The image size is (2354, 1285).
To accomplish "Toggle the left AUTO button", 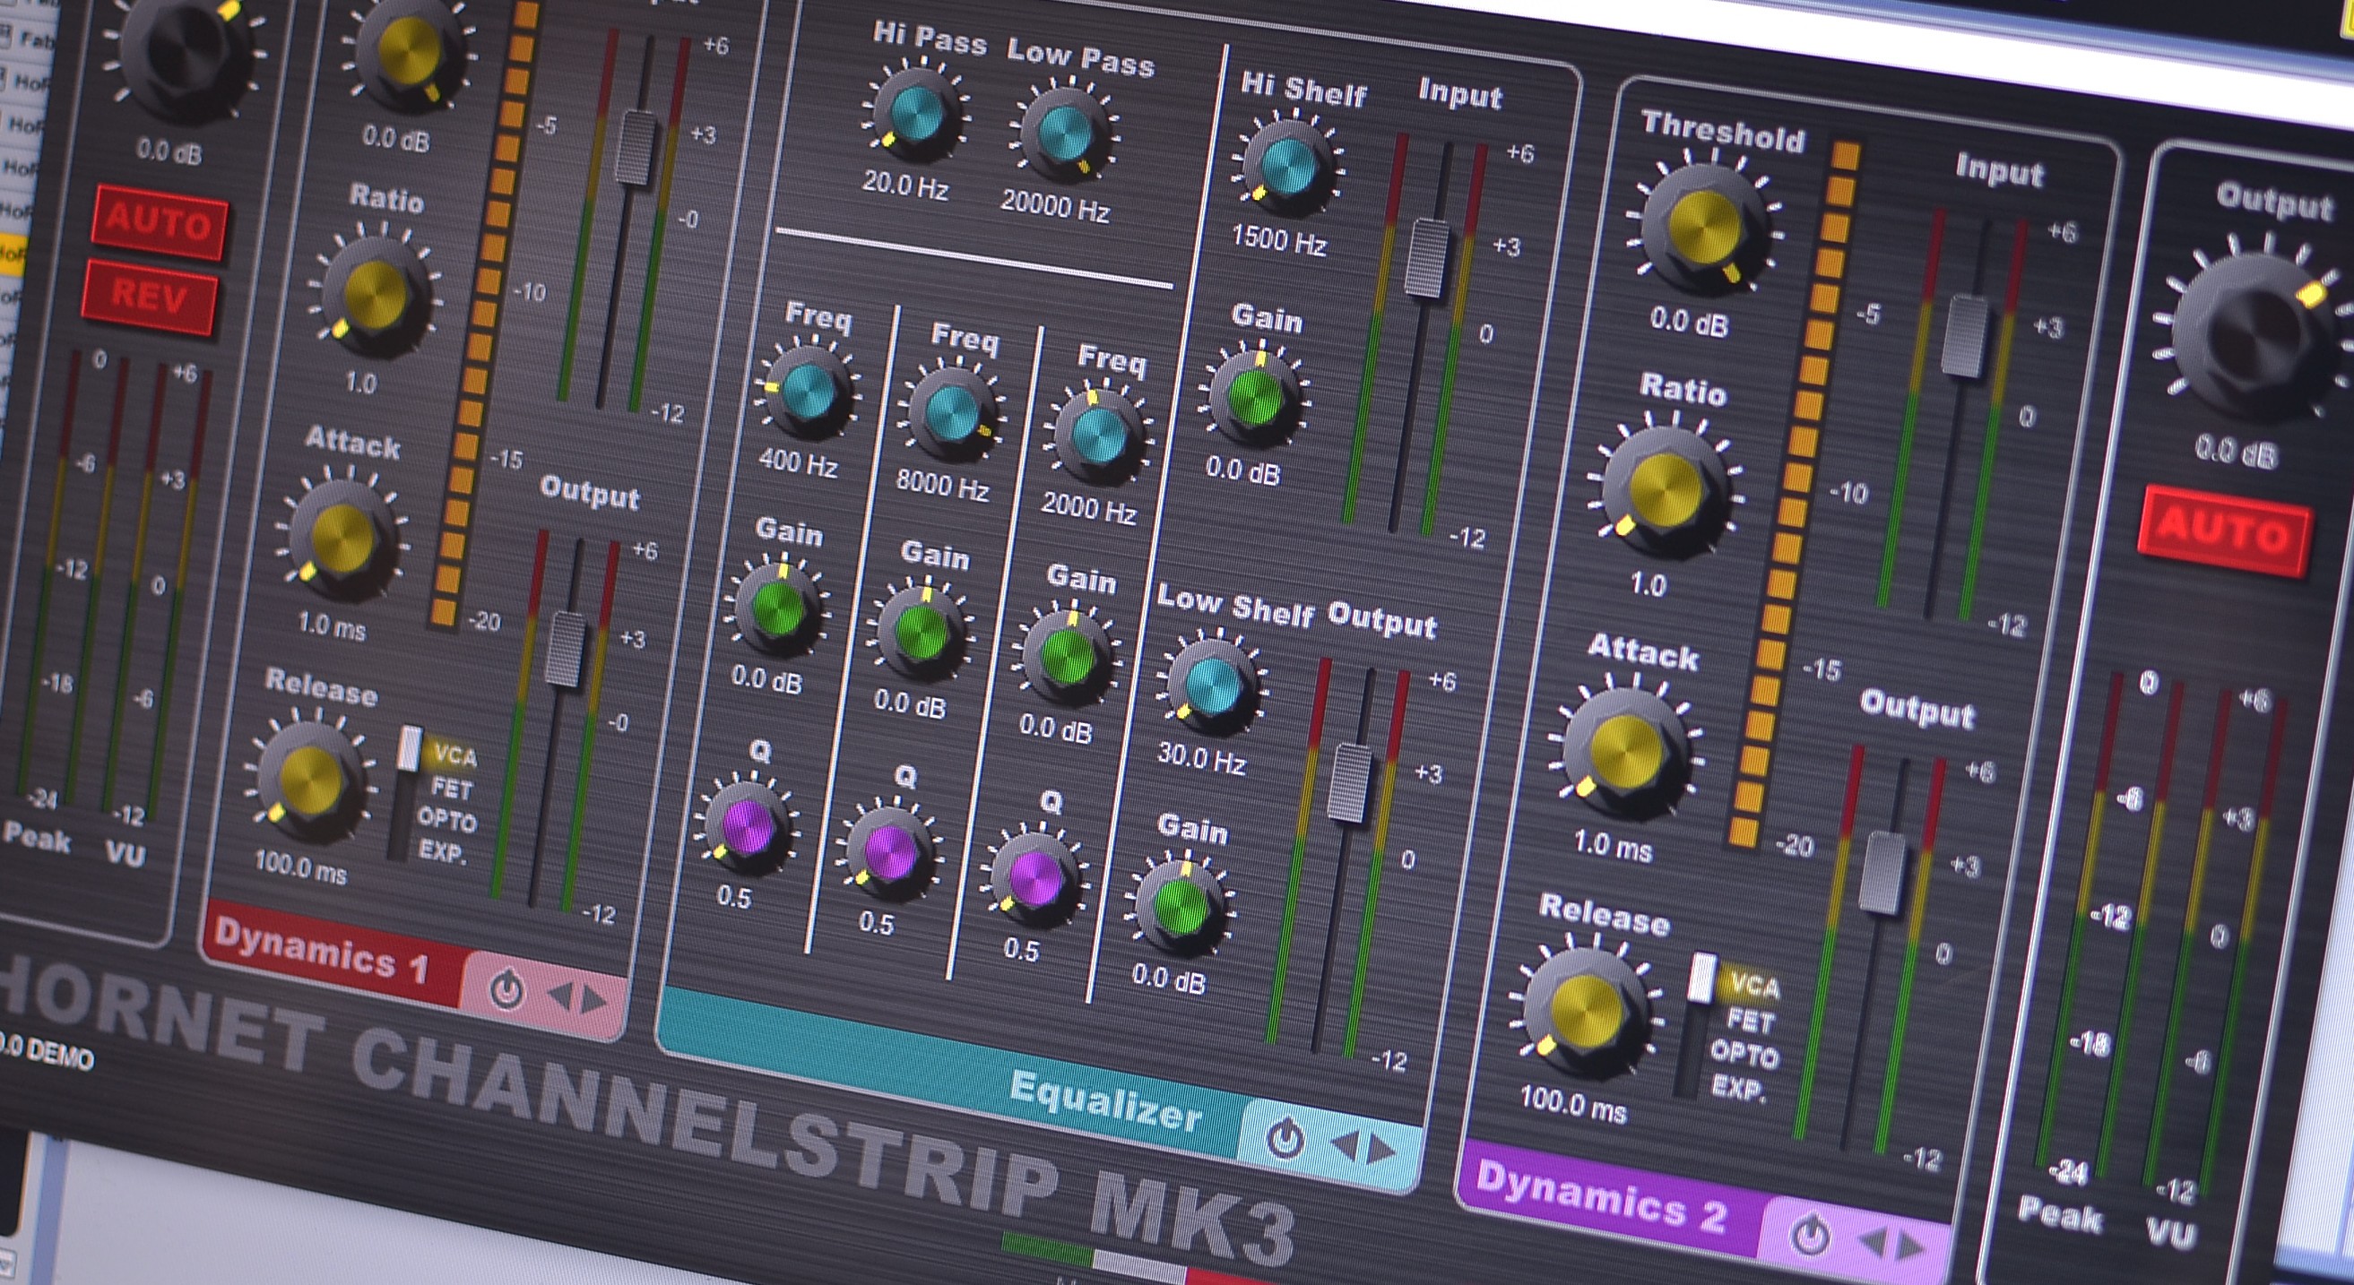I will 159,223.
